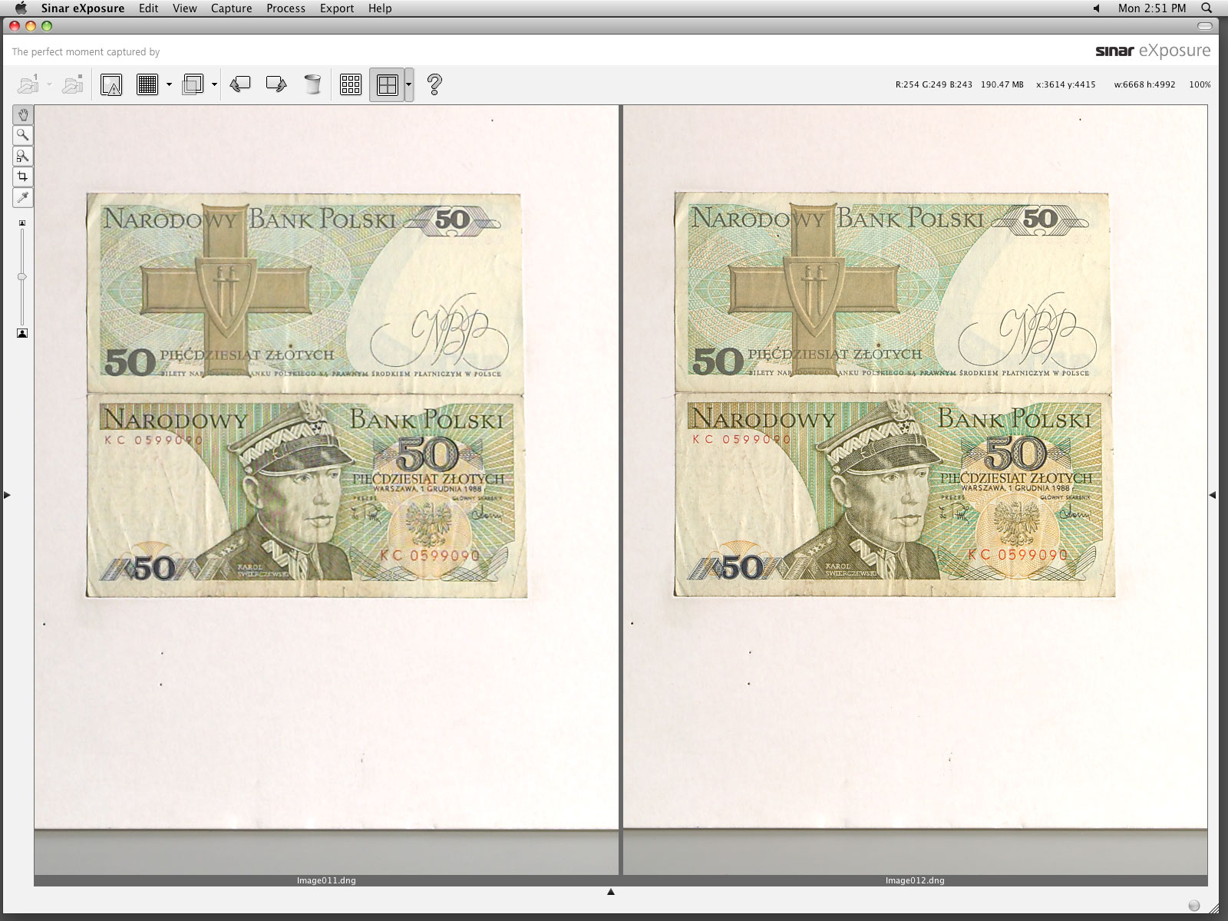
Task: Click the Mon 2:51 PM clock
Action: click(1152, 8)
